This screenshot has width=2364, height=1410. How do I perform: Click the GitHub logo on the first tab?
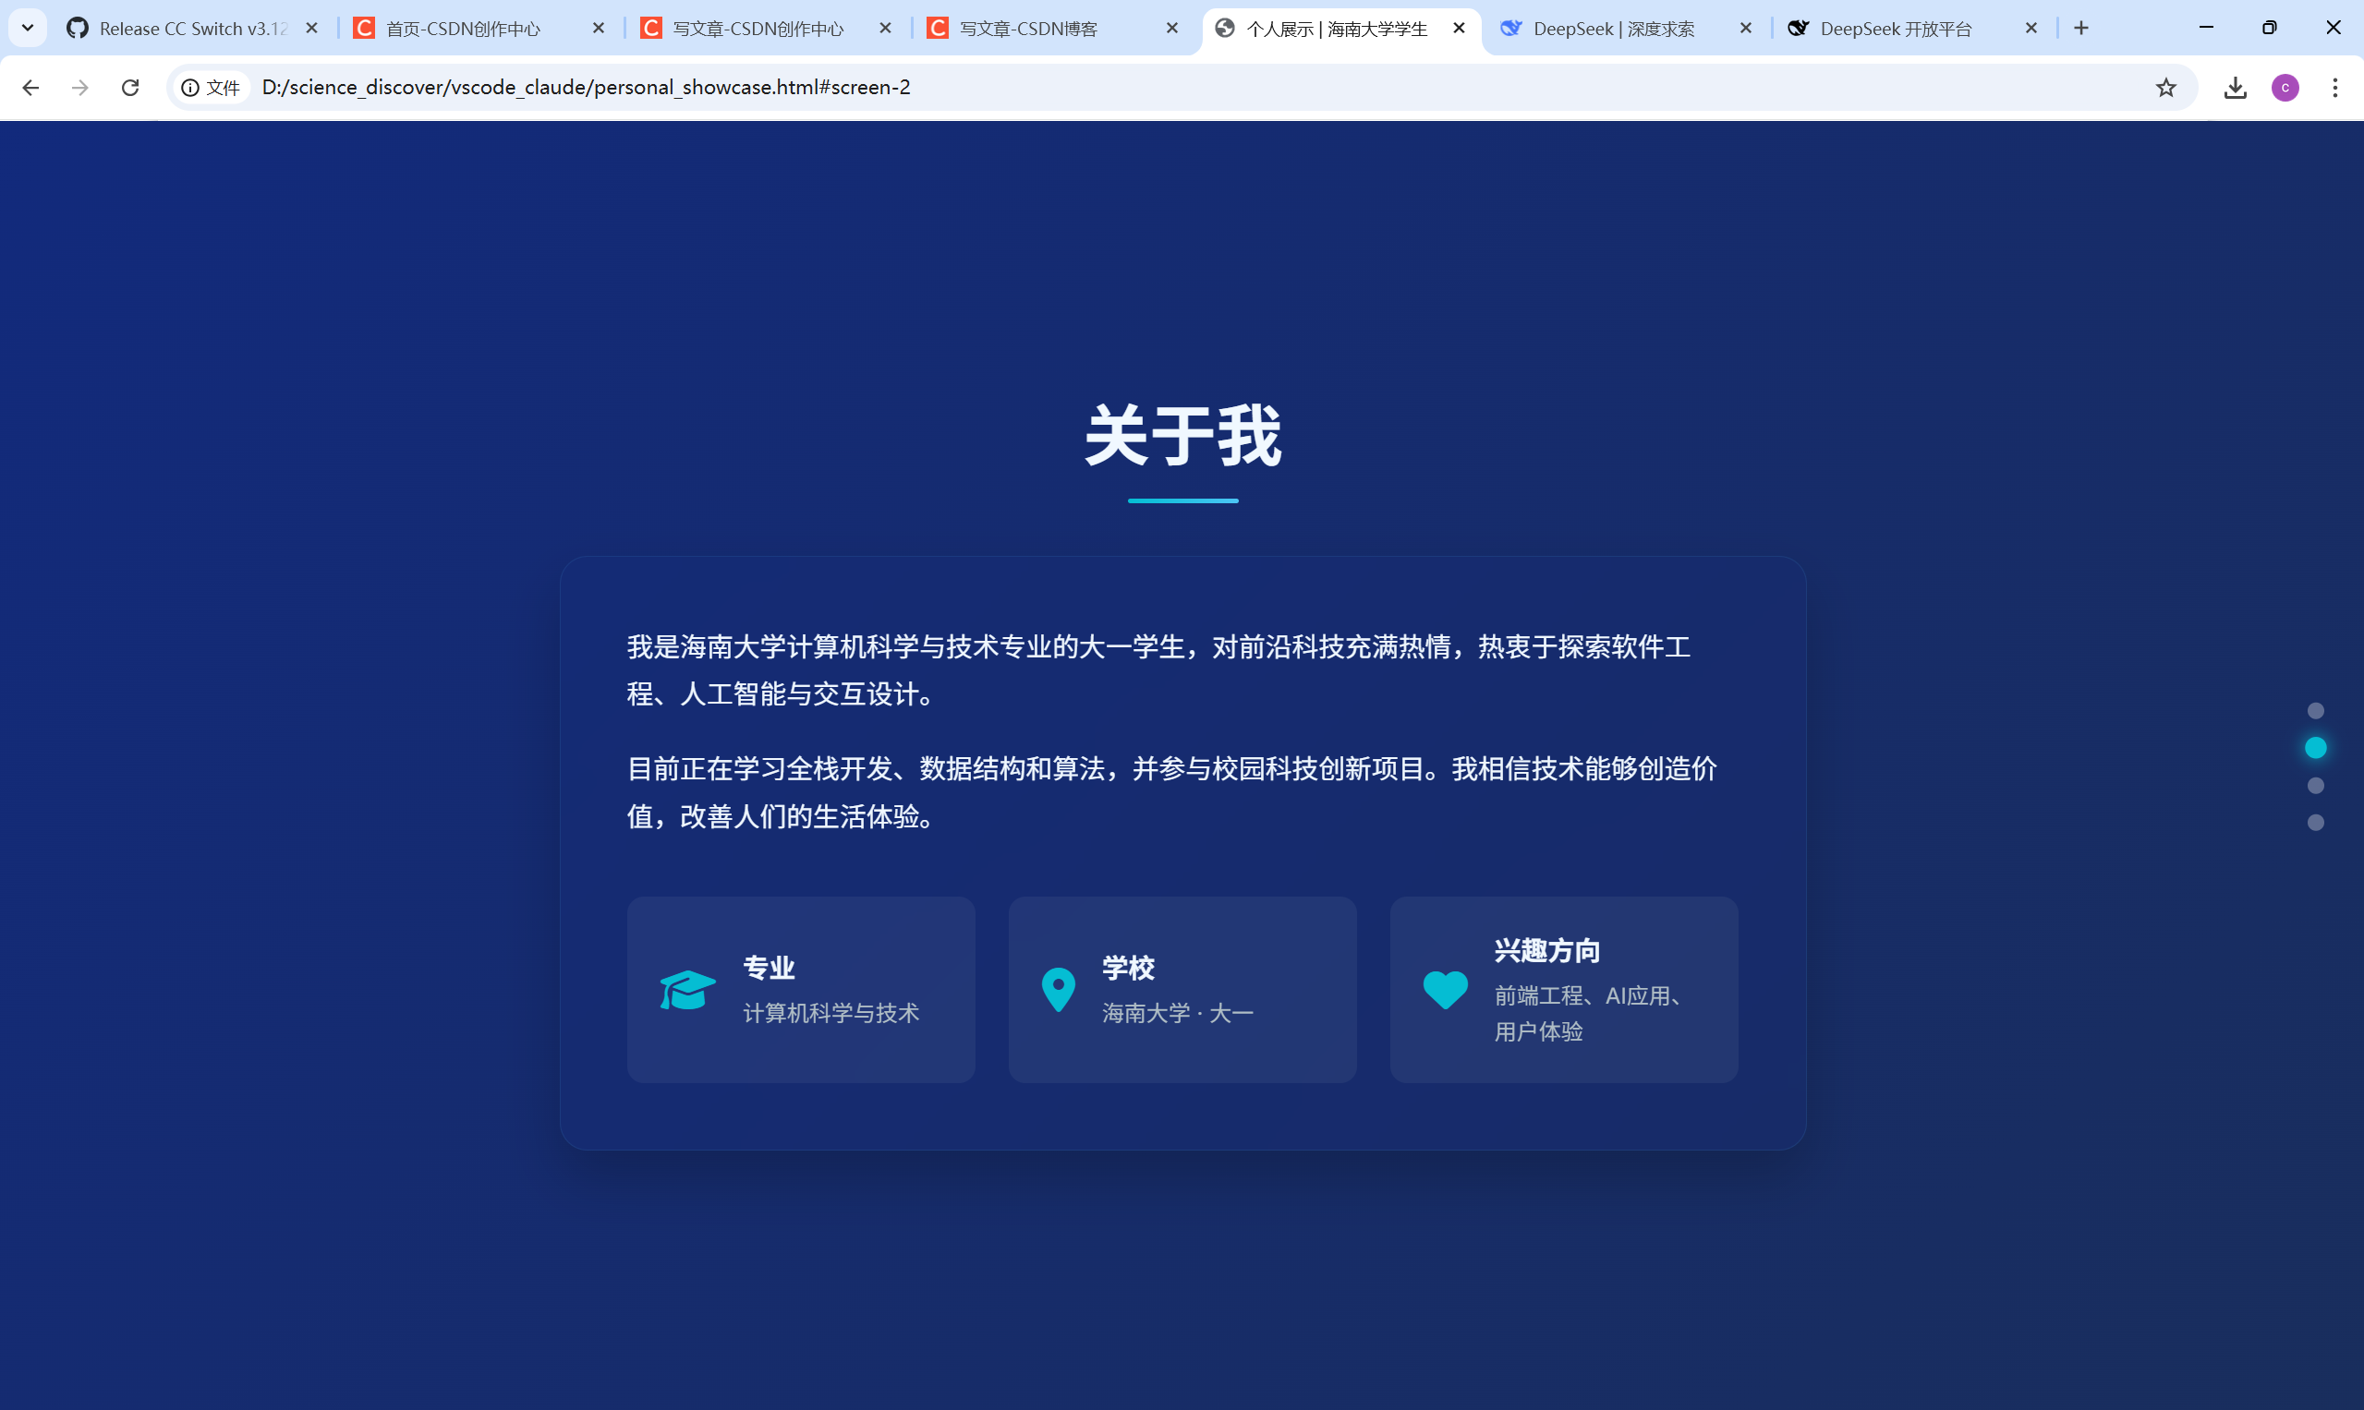tap(79, 29)
